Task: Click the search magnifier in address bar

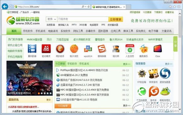Action: click(x=83, y=7)
